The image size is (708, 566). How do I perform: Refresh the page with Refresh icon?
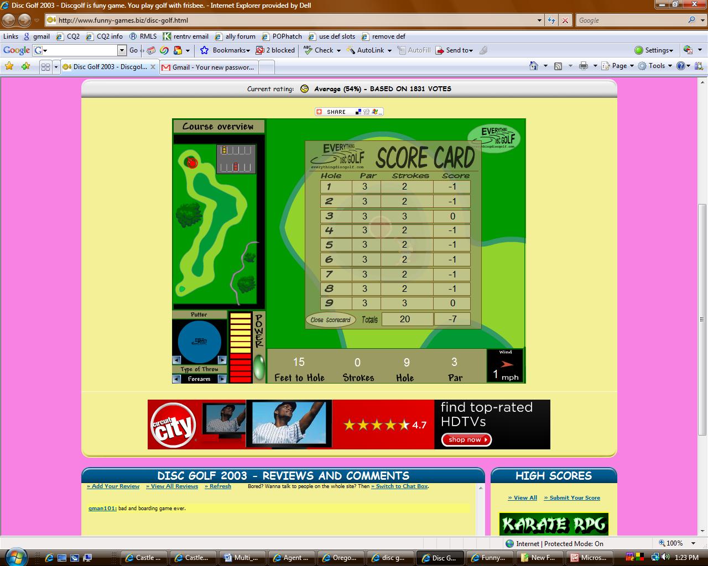click(551, 20)
